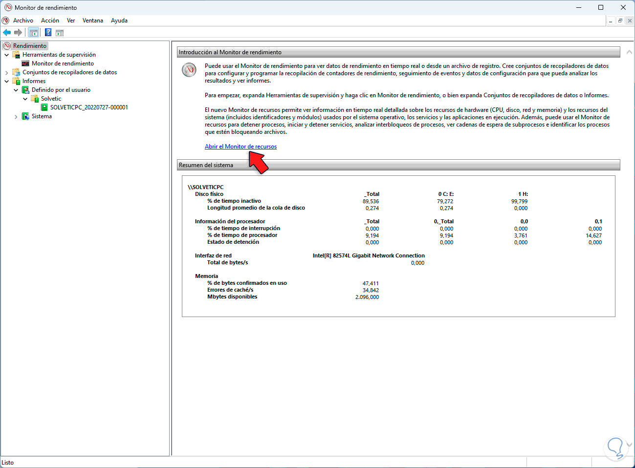Collapse the Solvetic tree node

pyautogui.click(x=25, y=99)
